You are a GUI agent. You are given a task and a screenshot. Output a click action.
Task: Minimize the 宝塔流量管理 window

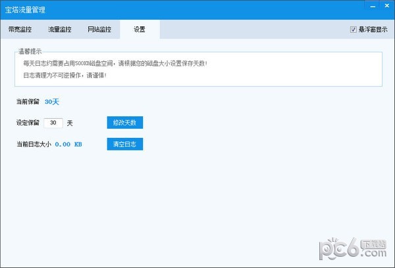[x=373, y=6]
